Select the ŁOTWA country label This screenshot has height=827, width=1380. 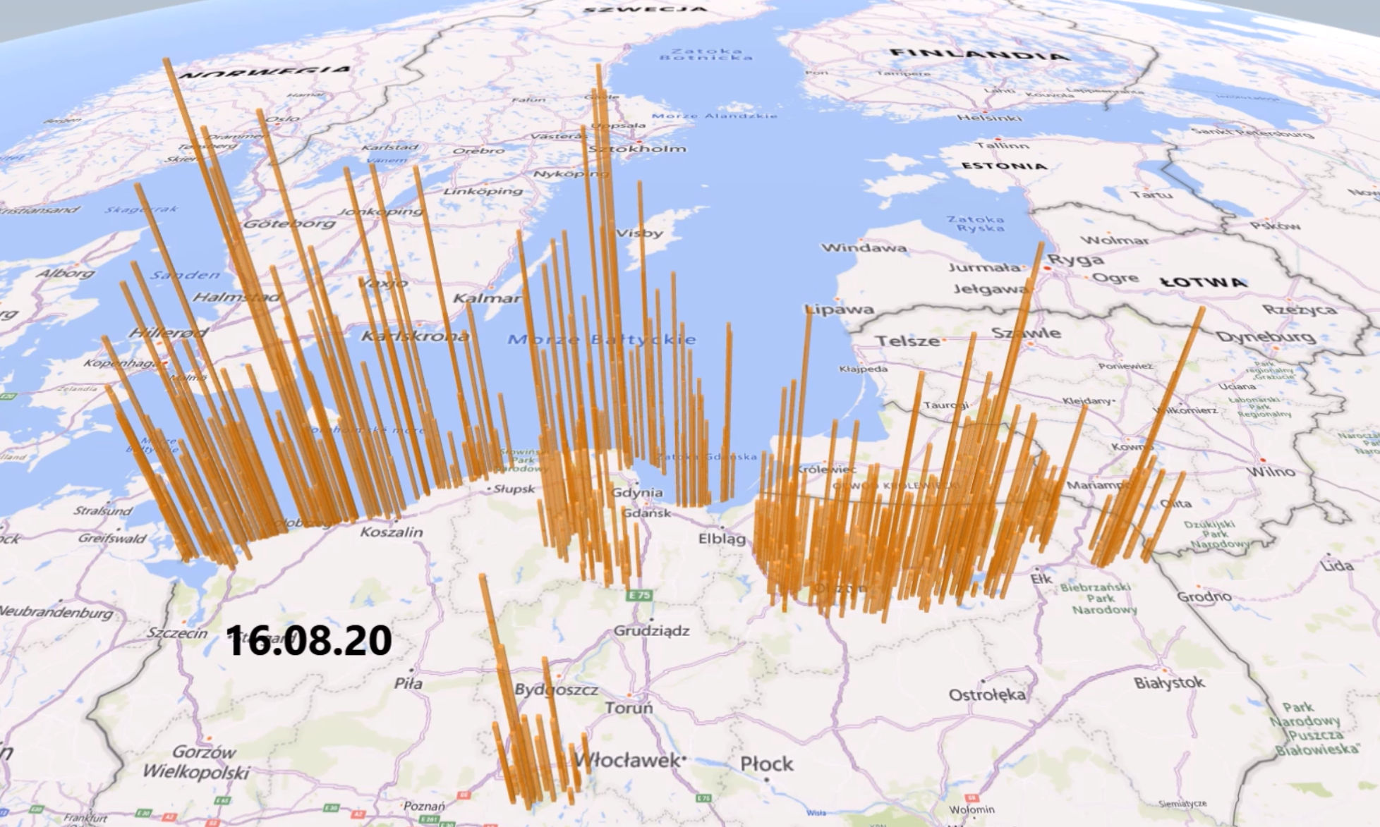1202,283
